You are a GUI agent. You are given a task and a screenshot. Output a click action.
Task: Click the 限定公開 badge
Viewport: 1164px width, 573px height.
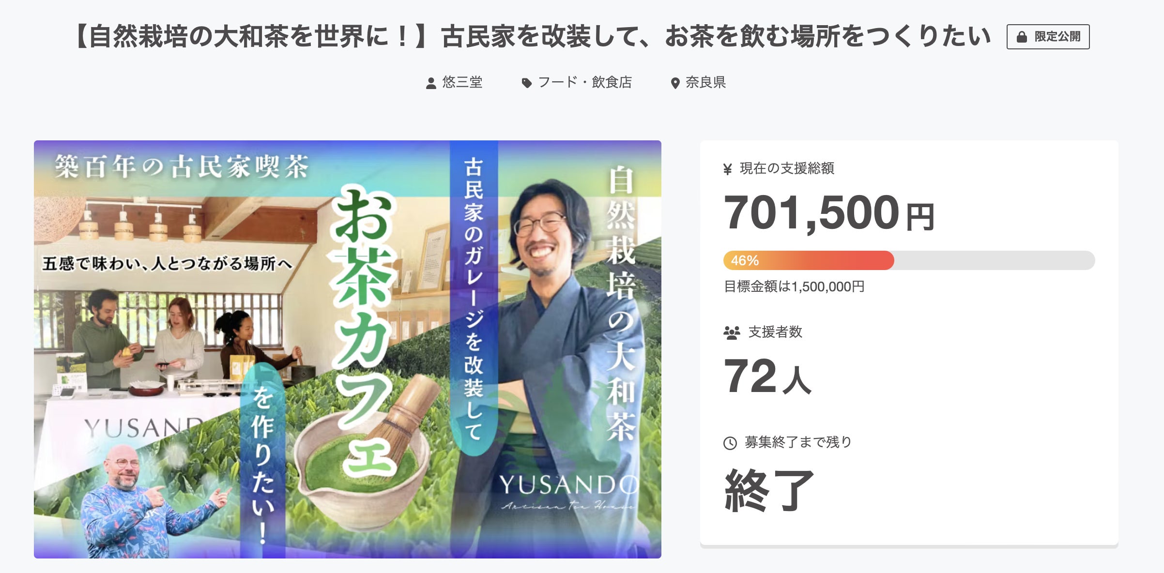coord(1048,37)
